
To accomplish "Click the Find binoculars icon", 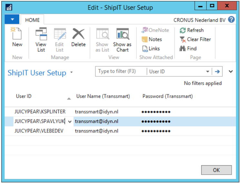I will coord(183,49).
